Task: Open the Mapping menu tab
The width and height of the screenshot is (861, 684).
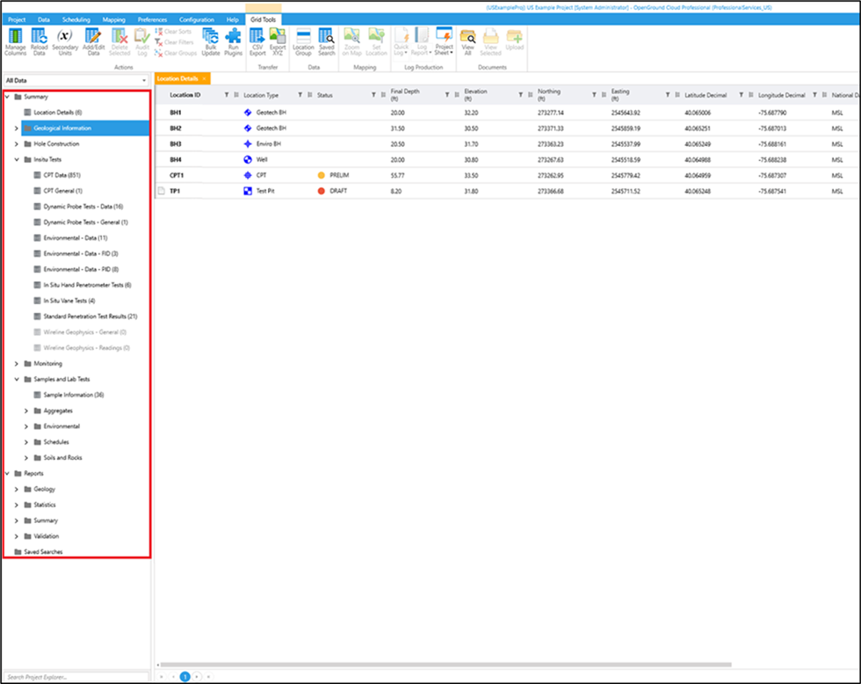Action: coord(113,18)
